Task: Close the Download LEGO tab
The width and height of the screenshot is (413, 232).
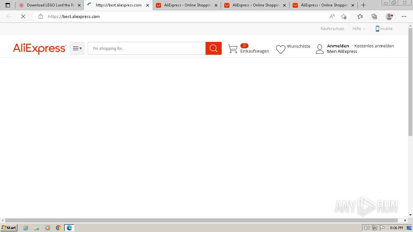Action: [x=79, y=5]
